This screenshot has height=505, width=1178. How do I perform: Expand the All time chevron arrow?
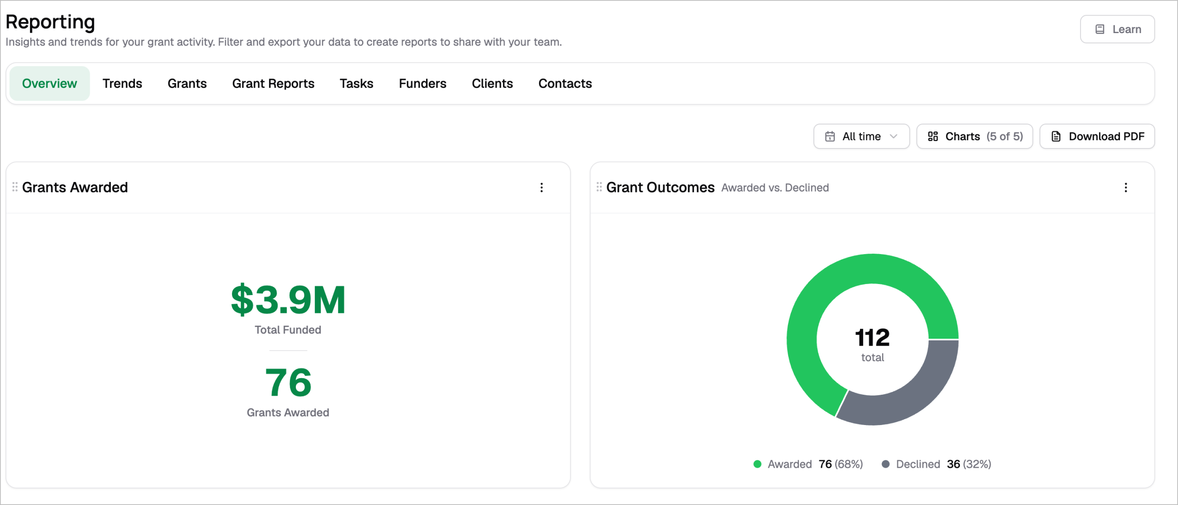tap(894, 136)
